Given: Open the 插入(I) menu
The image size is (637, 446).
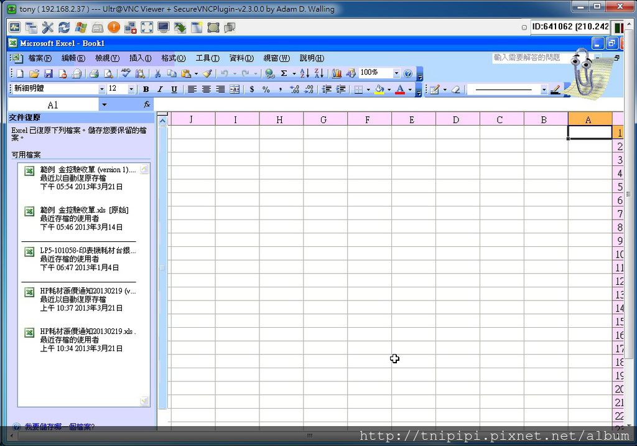Looking at the screenshot, I should [140, 58].
